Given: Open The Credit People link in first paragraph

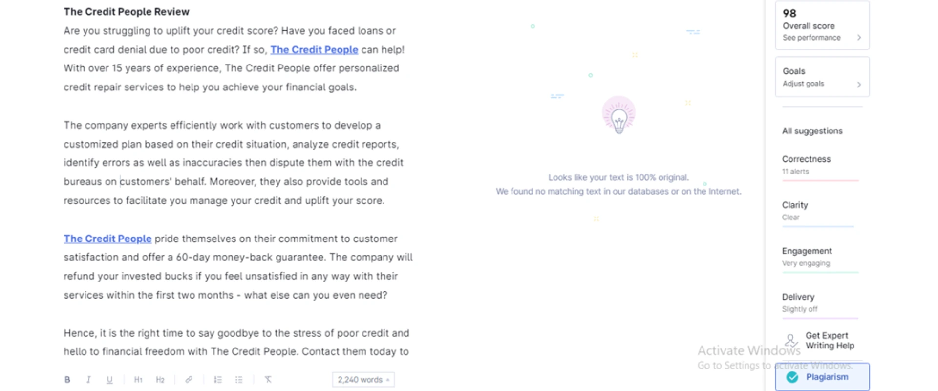Looking at the screenshot, I should [x=314, y=50].
